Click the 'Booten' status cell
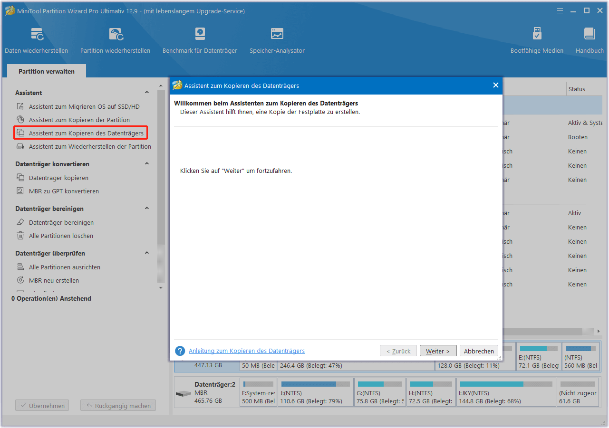Viewport: 609px width, 428px height. tap(578, 137)
